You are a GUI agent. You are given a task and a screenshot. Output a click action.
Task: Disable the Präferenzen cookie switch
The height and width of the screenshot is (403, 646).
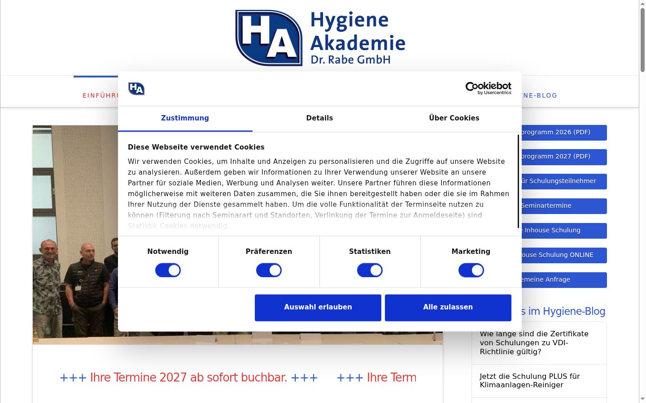pos(269,270)
